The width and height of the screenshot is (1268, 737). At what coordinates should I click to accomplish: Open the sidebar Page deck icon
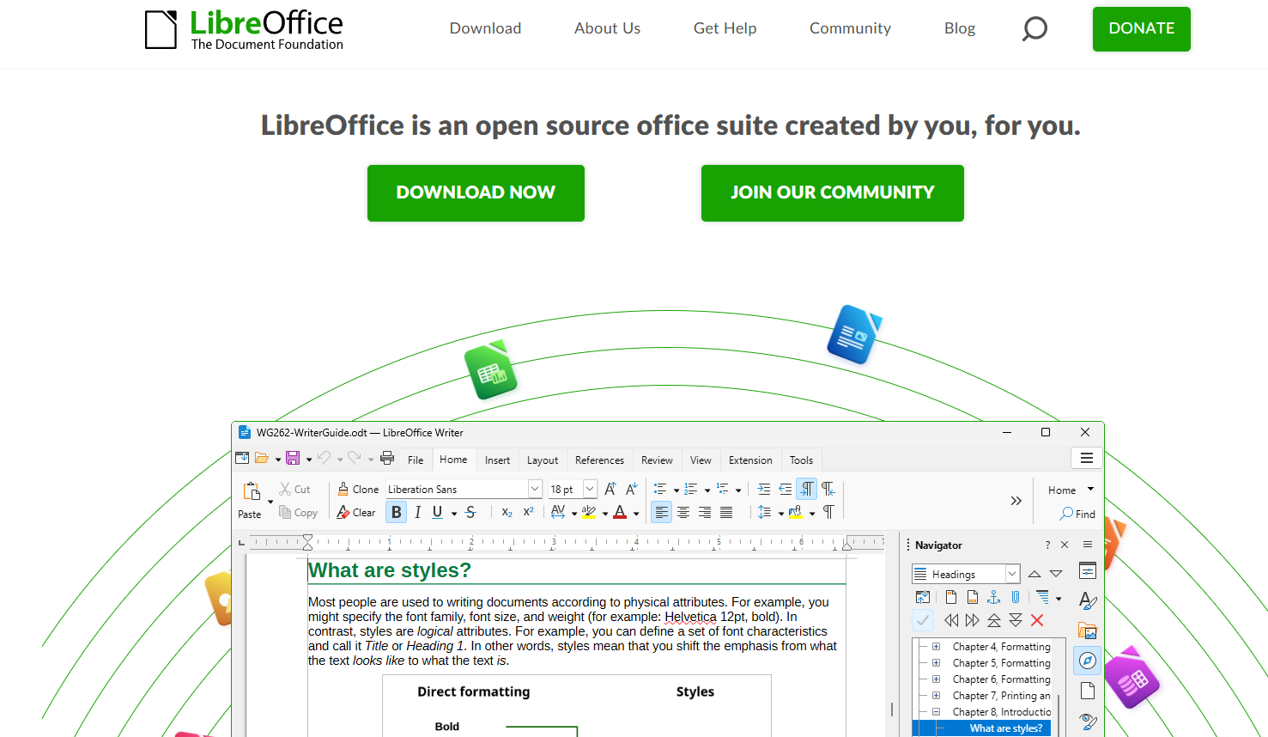1088,691
